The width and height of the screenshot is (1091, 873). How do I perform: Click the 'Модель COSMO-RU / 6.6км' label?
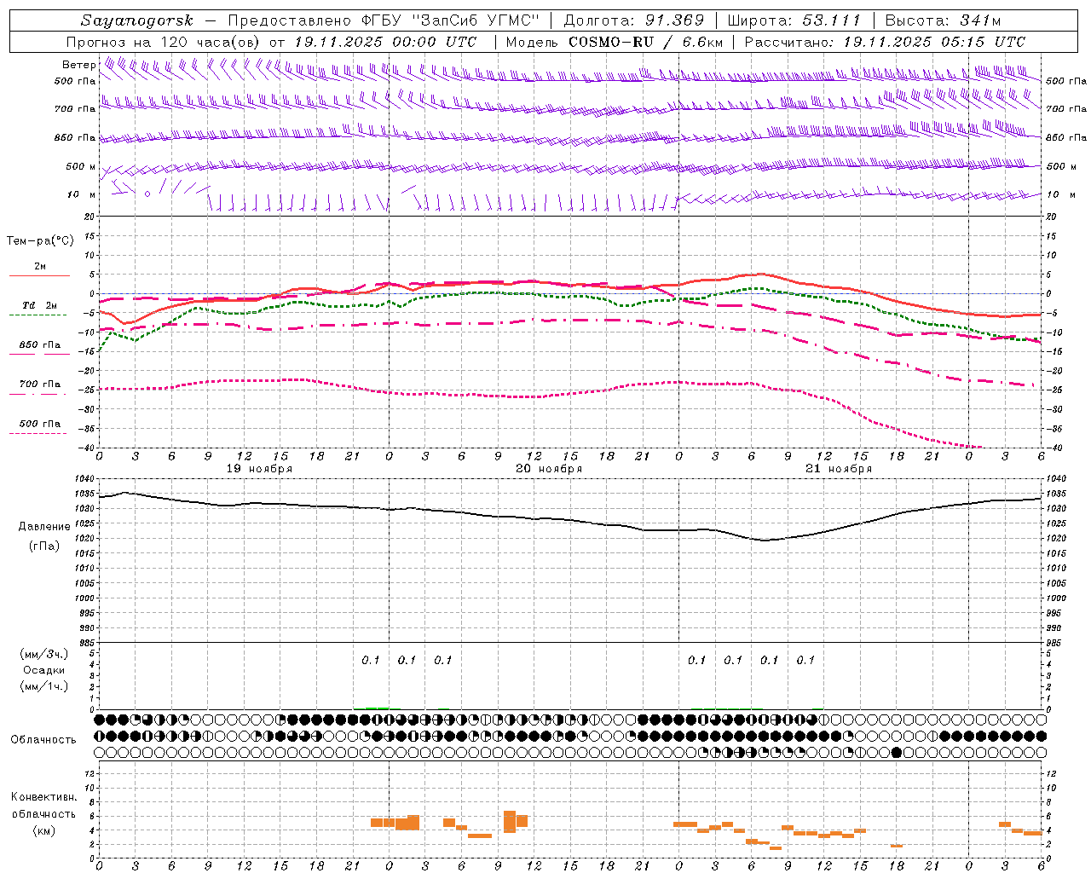point(614,42)
